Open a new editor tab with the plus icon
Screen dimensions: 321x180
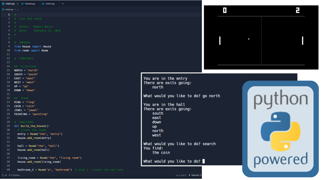pos(63,4)
